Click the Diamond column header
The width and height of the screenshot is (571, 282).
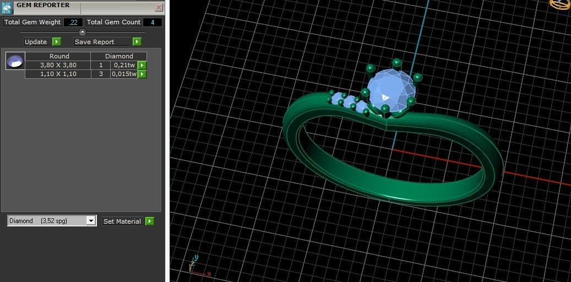pos(119,56)
